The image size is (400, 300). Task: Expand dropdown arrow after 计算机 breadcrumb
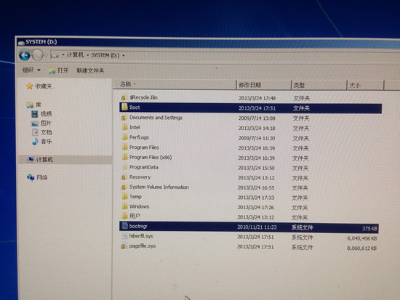pyautogui.click(x=87, y=55)
